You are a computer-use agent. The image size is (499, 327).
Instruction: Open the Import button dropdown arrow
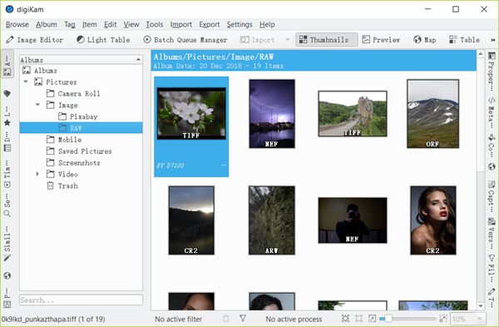coord(288,40)
